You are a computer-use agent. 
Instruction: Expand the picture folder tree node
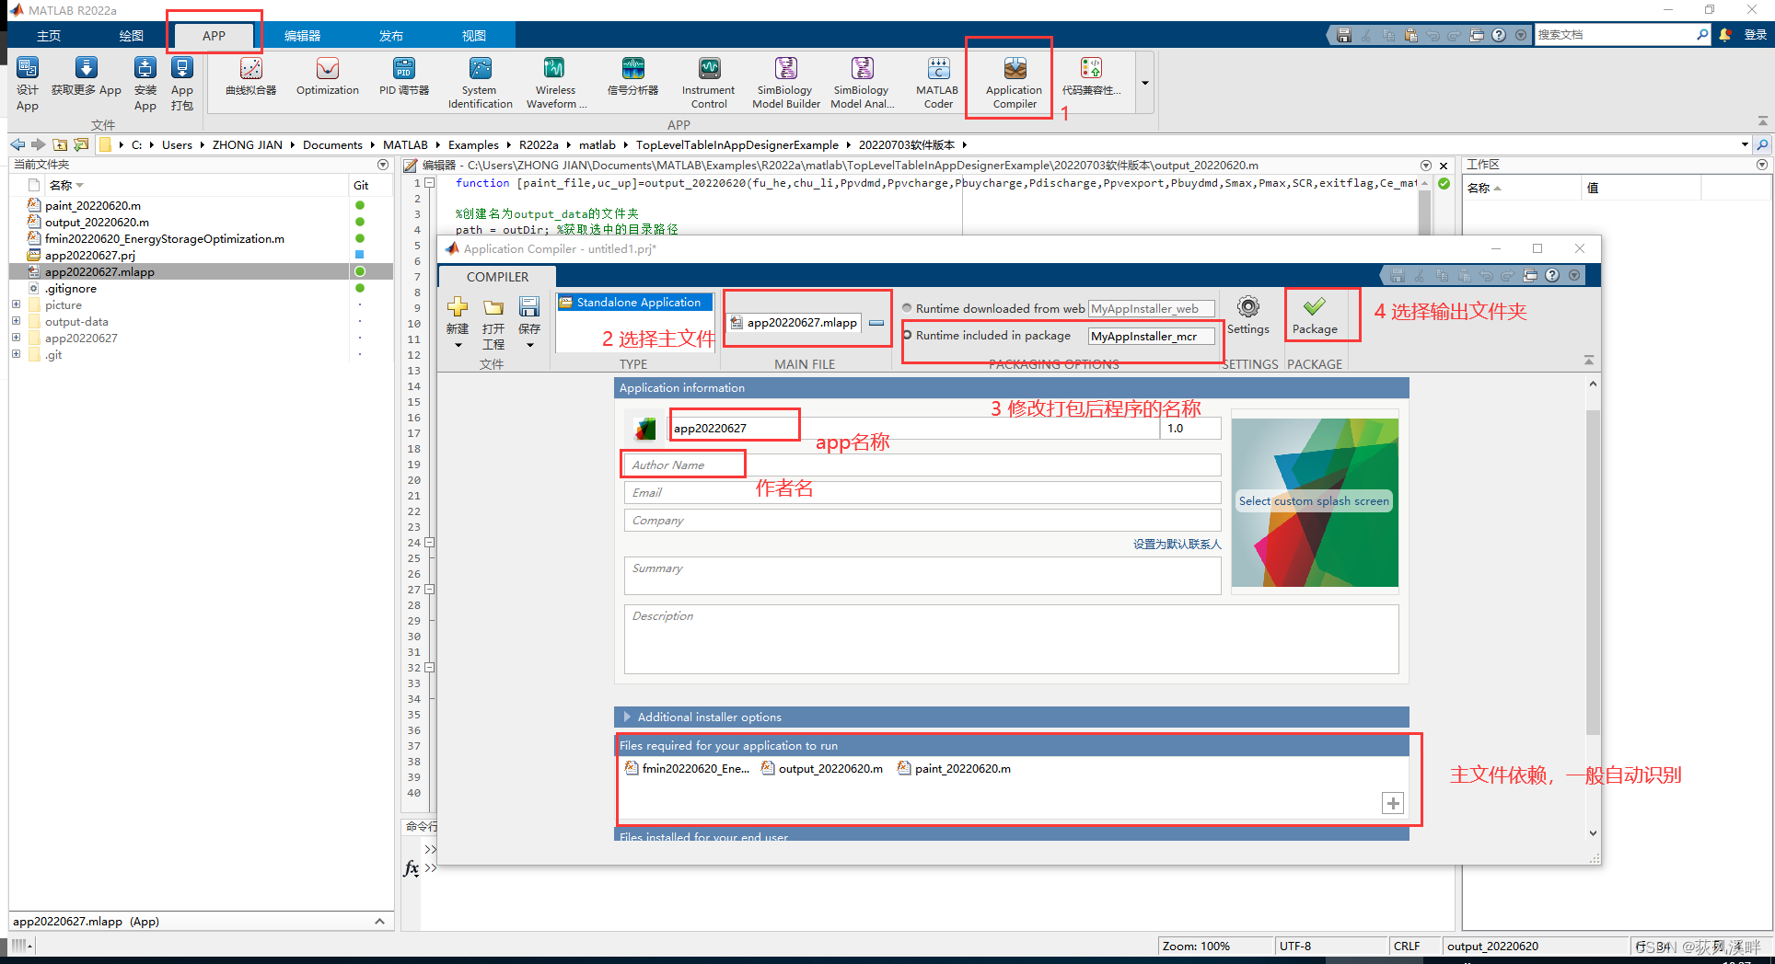coord(16,304)
